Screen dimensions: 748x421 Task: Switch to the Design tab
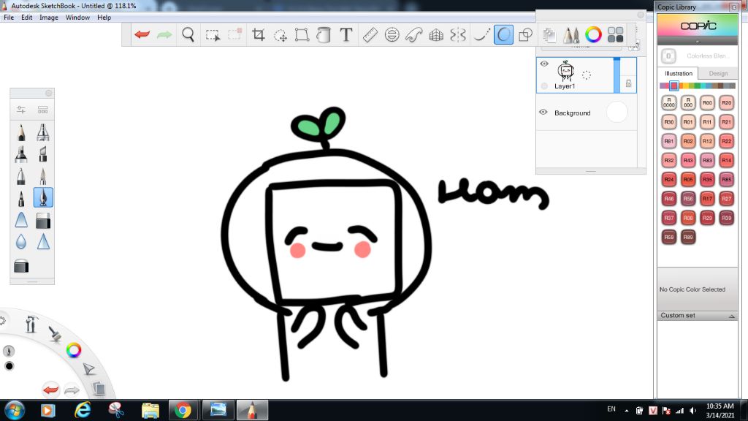718,74
